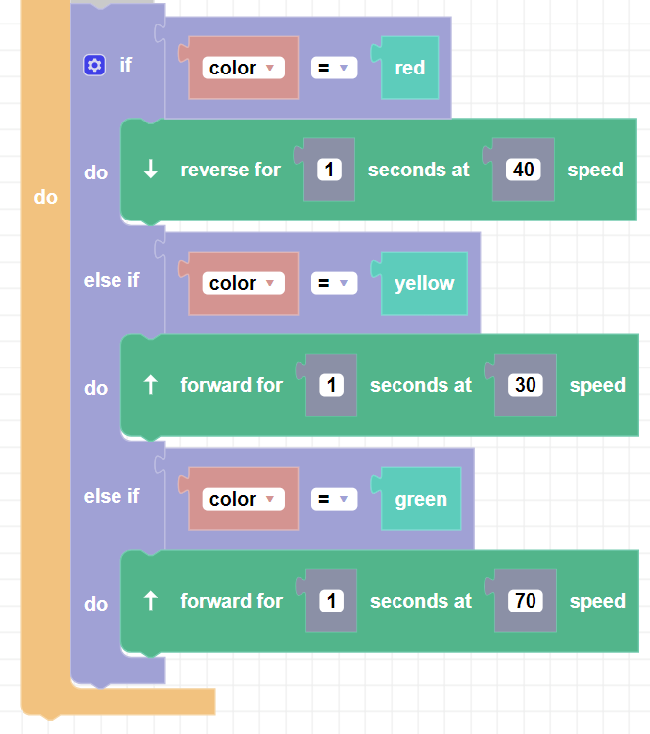Open the if block settings gear

click(94, 66)
